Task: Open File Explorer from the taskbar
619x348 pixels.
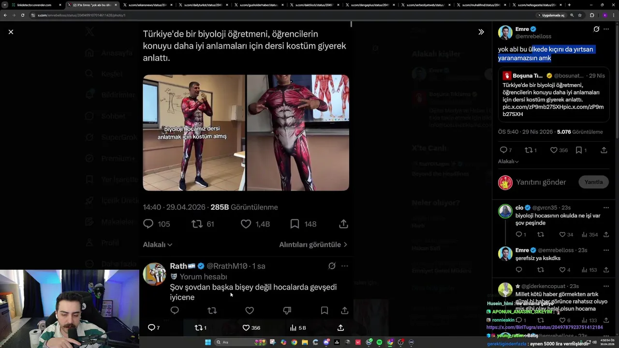Action: pos(305,342)
